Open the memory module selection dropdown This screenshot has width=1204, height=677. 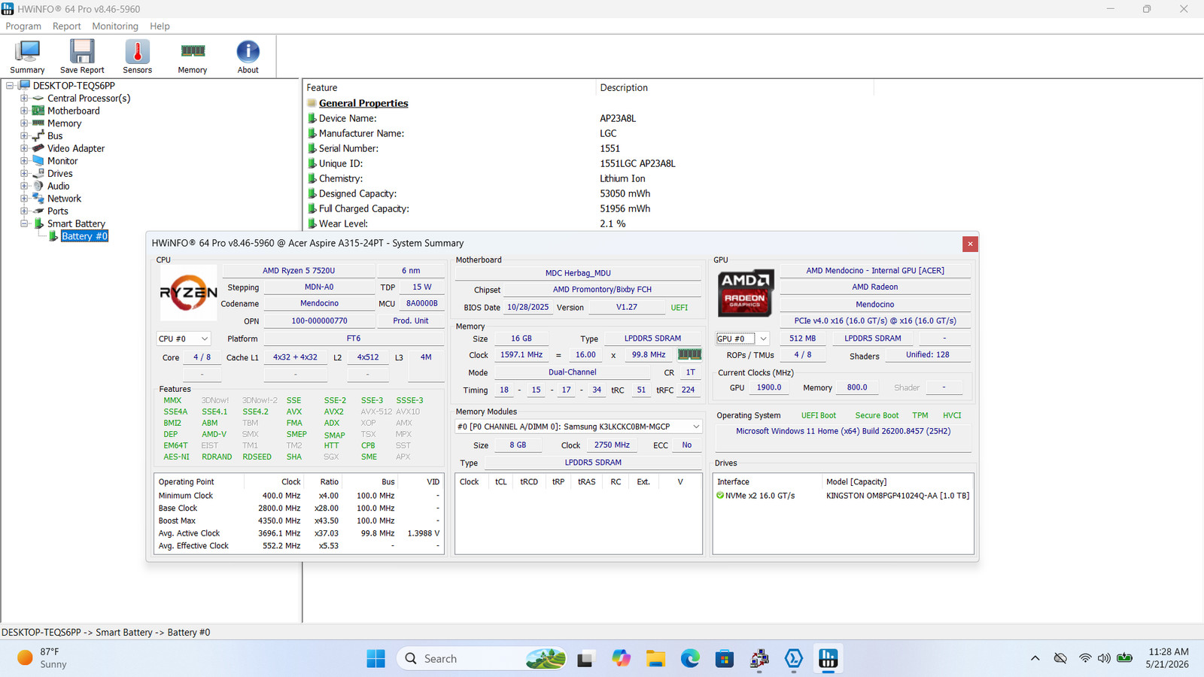[579, 427]
